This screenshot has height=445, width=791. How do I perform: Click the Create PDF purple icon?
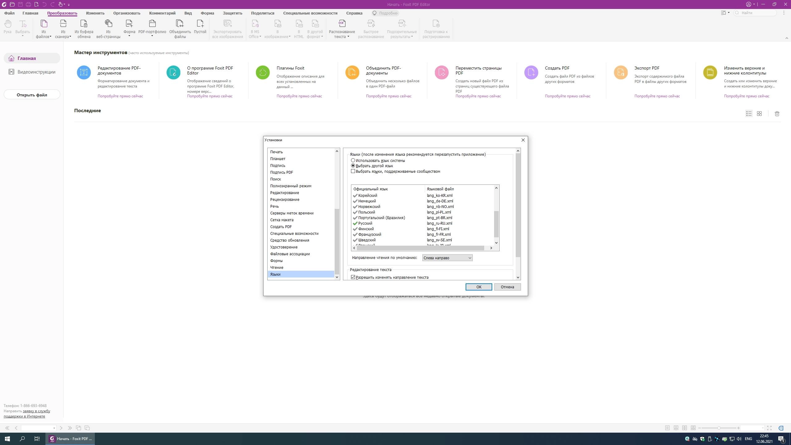[531, 72]
